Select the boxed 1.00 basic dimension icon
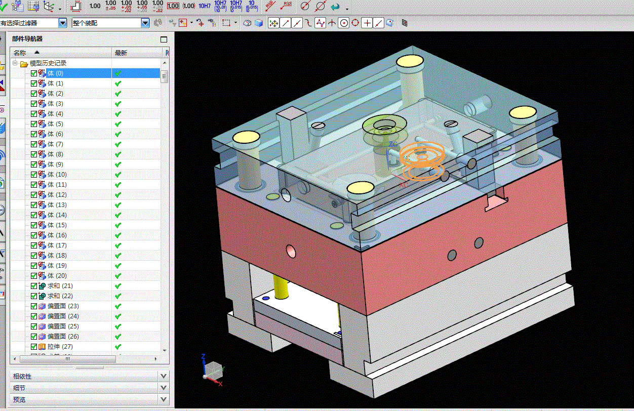This screenshot has height=411, width=634. pos(173,6)
